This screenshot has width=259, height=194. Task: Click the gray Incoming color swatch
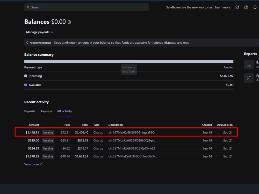pyautogui.click(x=26, y=76)
